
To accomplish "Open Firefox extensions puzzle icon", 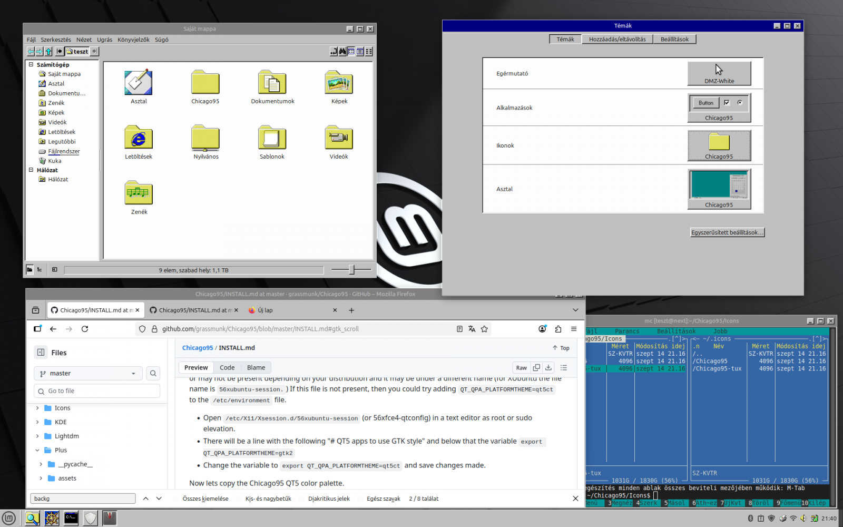I will tap(558, 329).
